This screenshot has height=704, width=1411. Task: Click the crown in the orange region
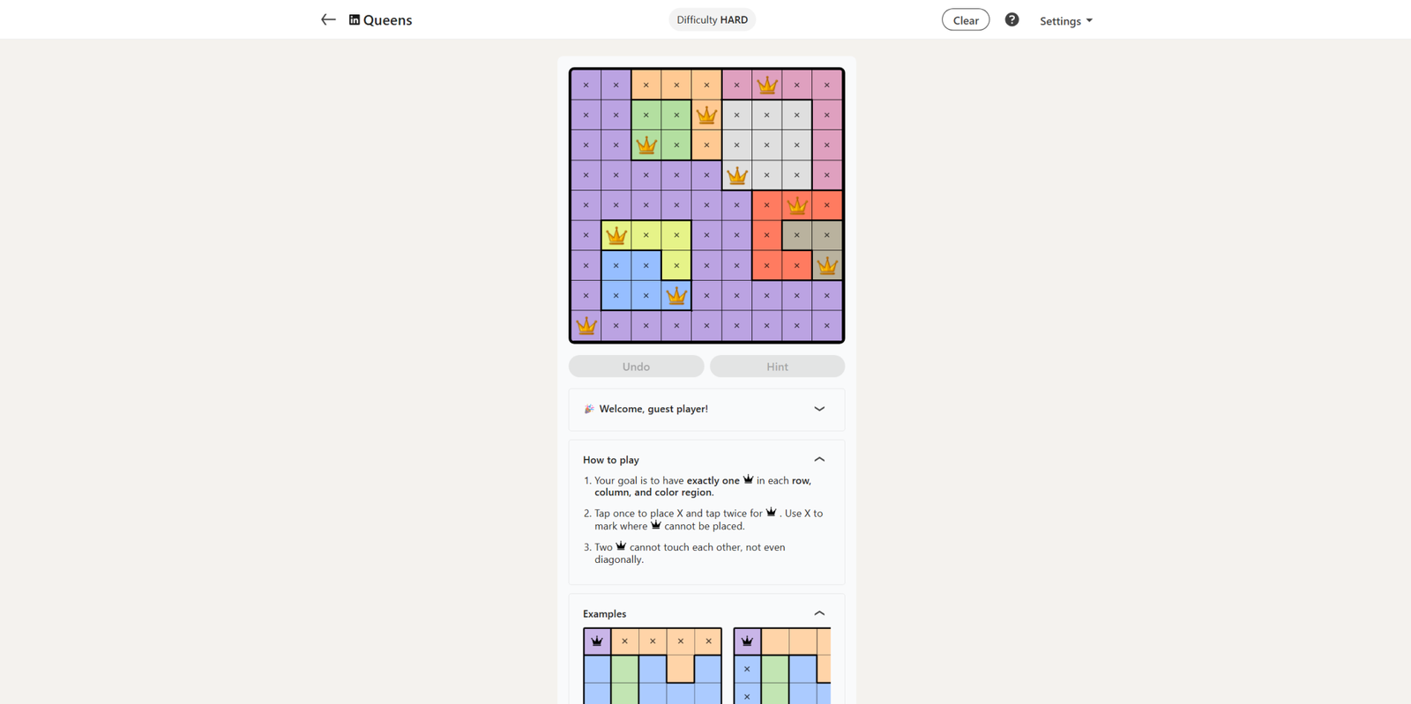tap(706, 115)
